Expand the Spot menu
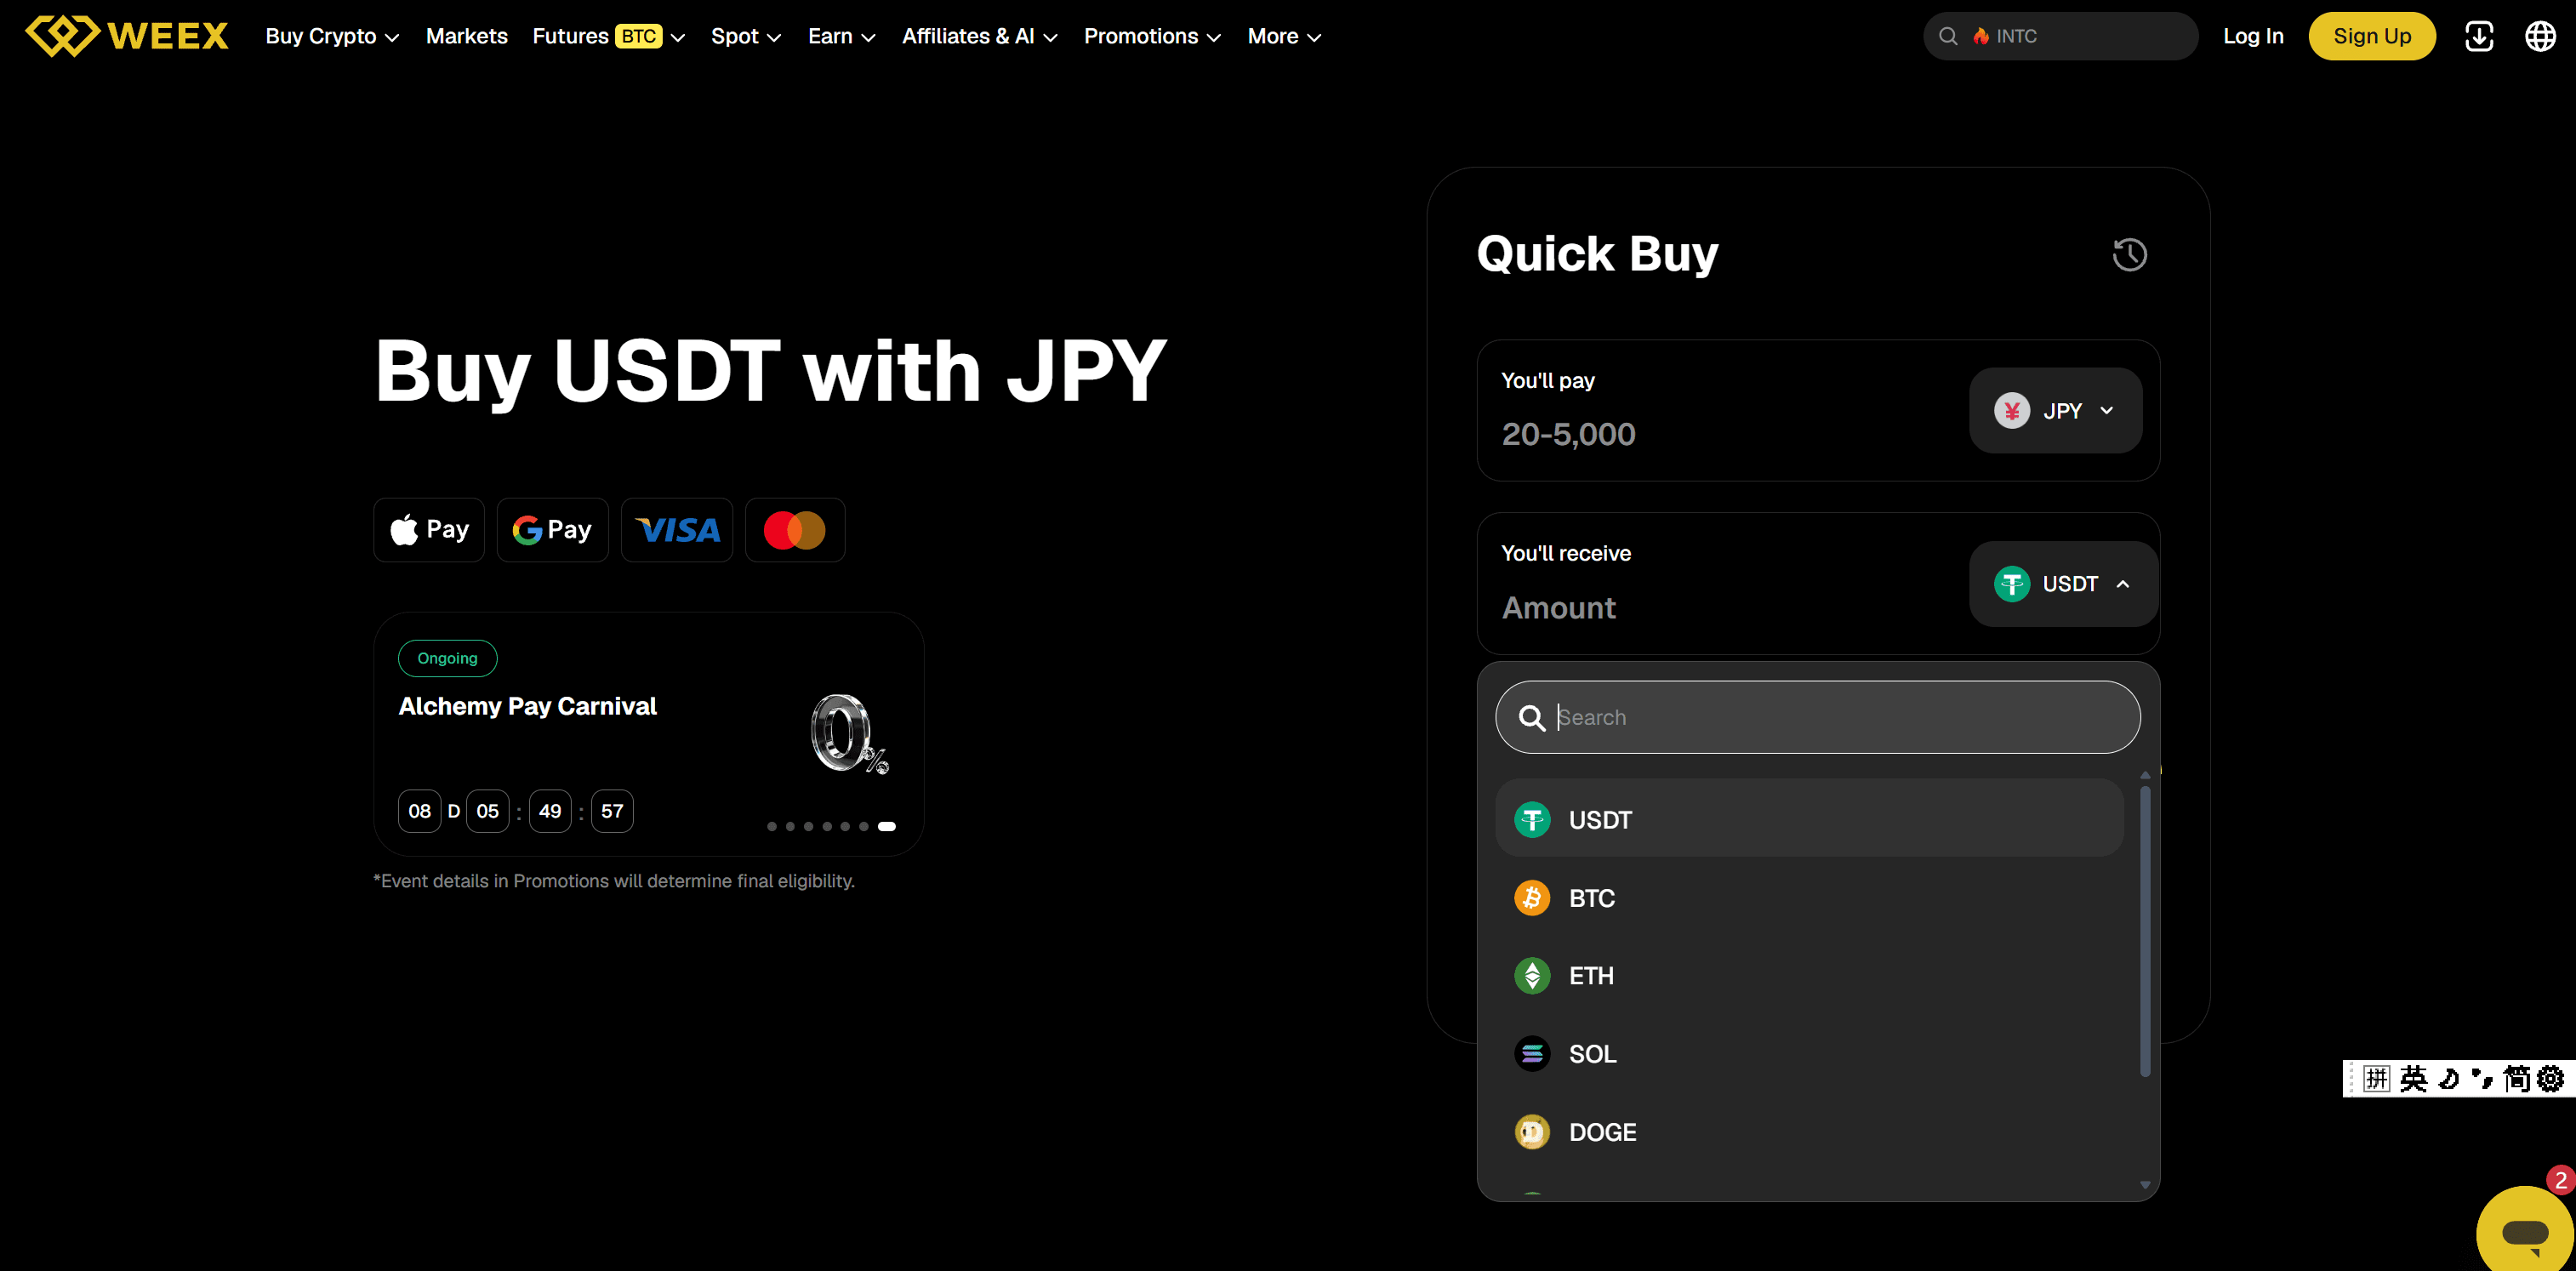The width and height of the screenshot is (2576, 1271). 746,37
